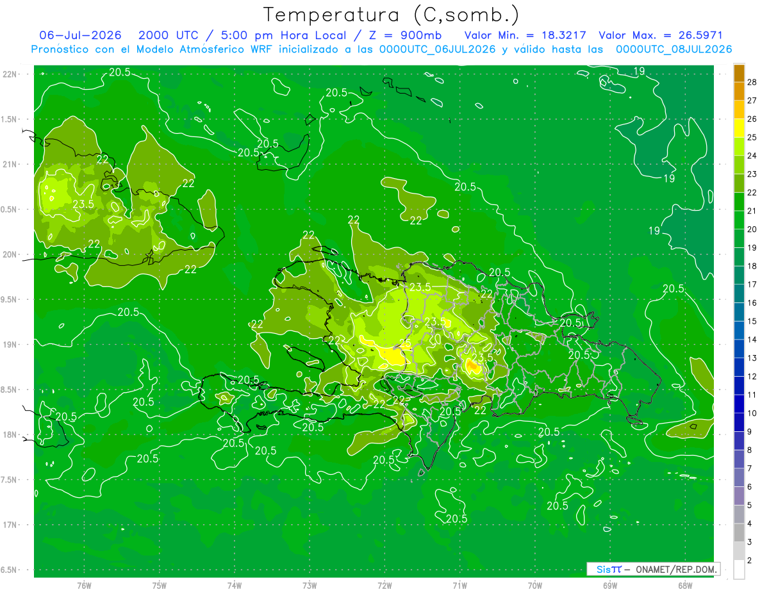Image resolution: width=769 pixels, height=594 pixels.
Task: Click the "22N" latitude axis label
Action: pyautogui.click(x=10, y=74)
